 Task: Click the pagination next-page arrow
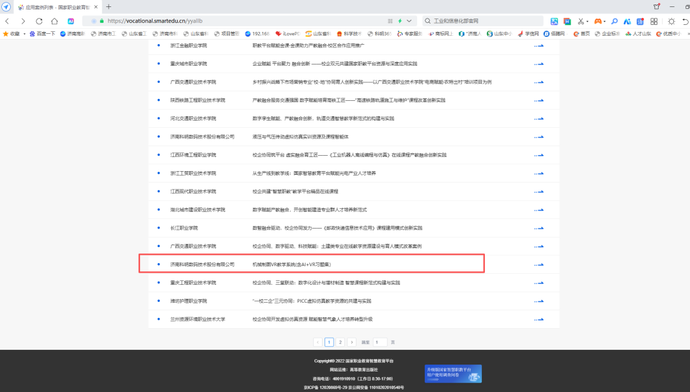tap(351, 342)
